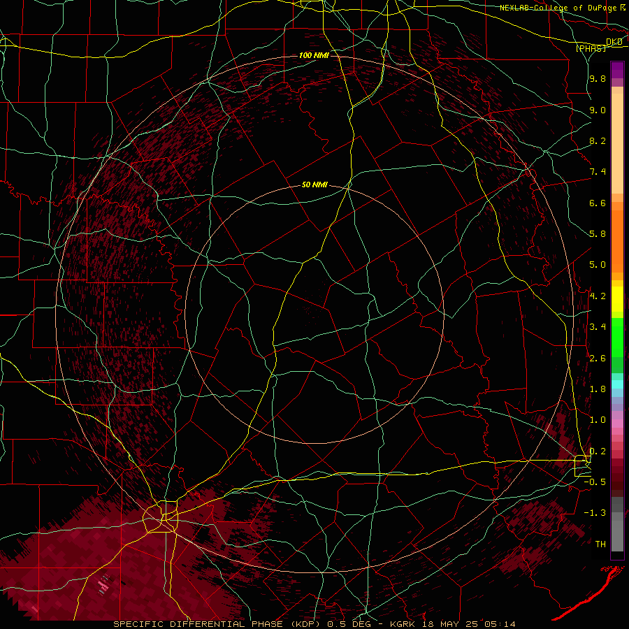The height and width of the screenshot is (629, 629).
Task: Click the 3.4 value on the color scale
Action: [598, 327]
